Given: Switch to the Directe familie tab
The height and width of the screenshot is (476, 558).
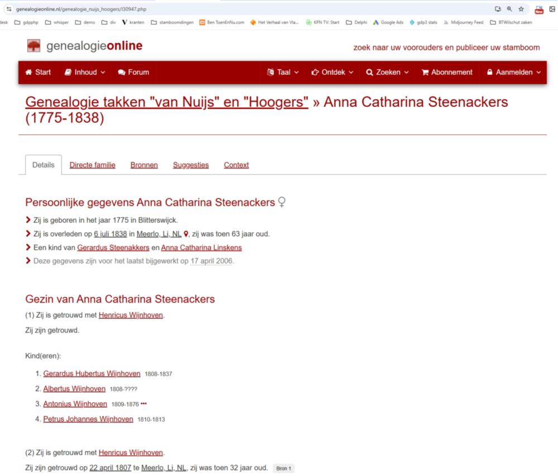Looking at the screenshot, I should pos(92,165).
